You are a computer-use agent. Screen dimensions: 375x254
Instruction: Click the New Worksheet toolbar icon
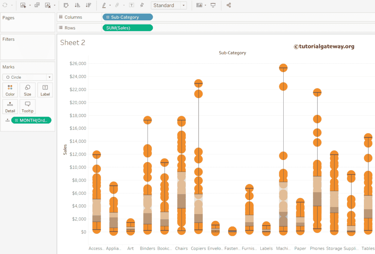pos(23,5)
